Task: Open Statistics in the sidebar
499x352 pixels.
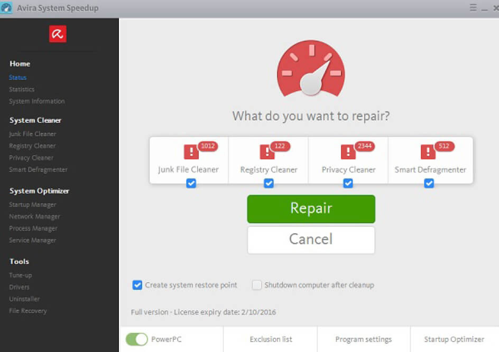Action: (22, 89)
